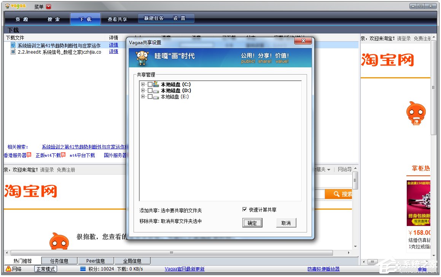Switch to the 搜索 tab
The height and width of the screenshot is (277, 441).
(x=53, y=19)
